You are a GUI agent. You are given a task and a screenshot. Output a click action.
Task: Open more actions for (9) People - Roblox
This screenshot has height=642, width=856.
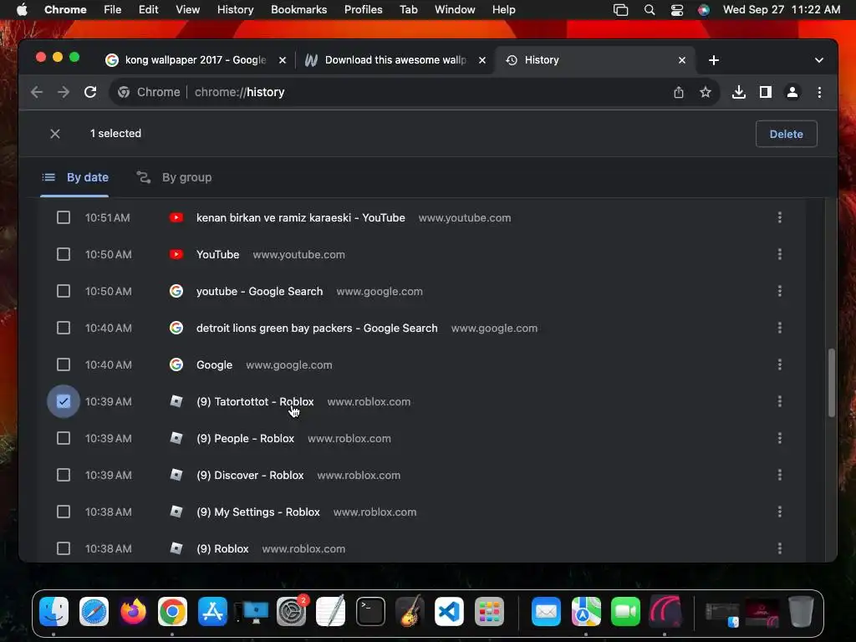(780, 438)
